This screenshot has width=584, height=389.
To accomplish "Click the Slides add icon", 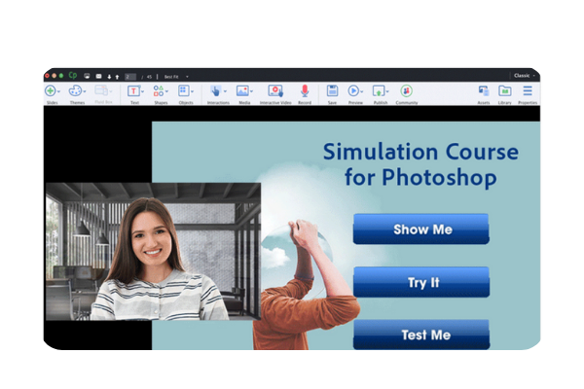I will (x=51, y=90).
